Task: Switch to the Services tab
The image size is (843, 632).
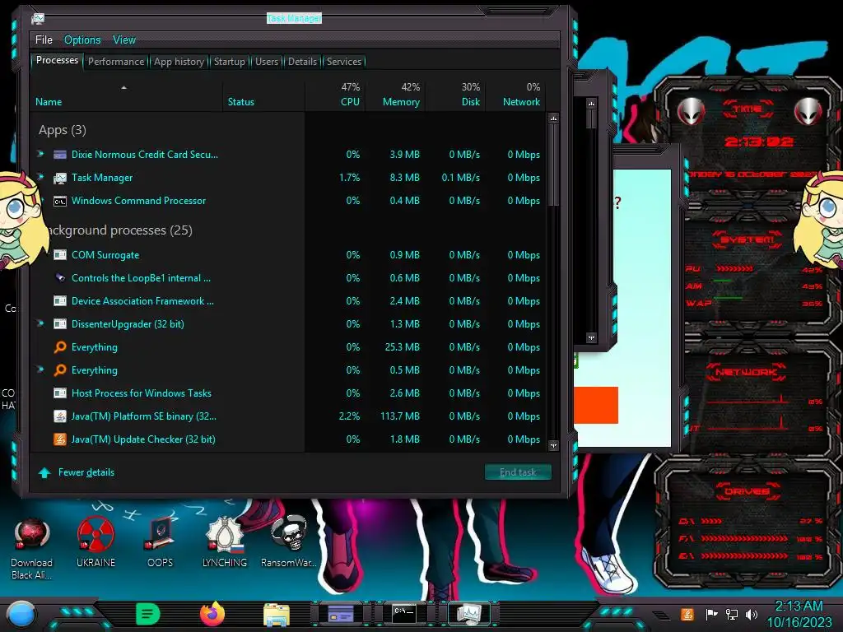Action: pyautogui.click(x=344, y=62)
